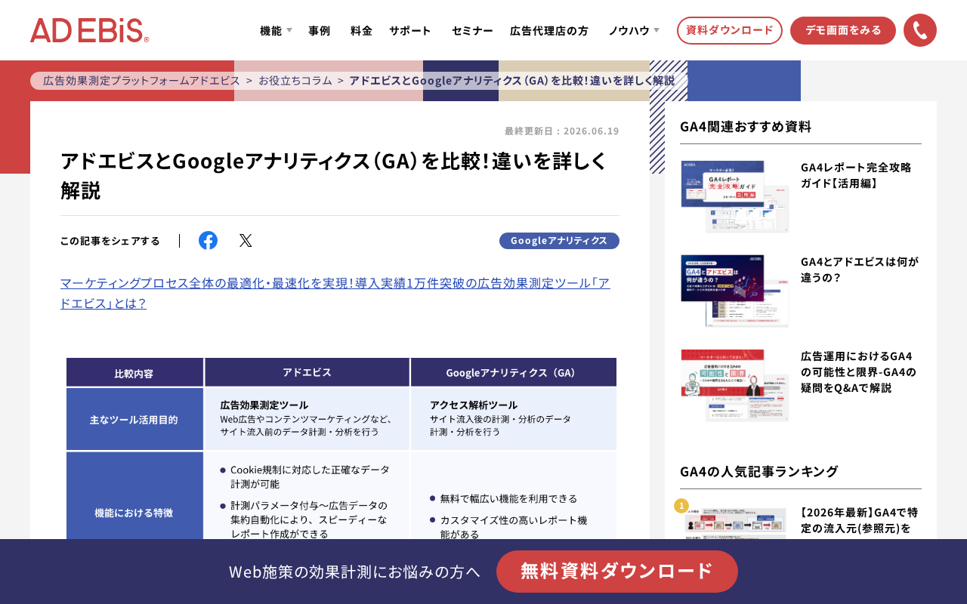Click the 比較内容 table header cell
The height and width of the screenshot is (604, 967).
coord(134,372)
